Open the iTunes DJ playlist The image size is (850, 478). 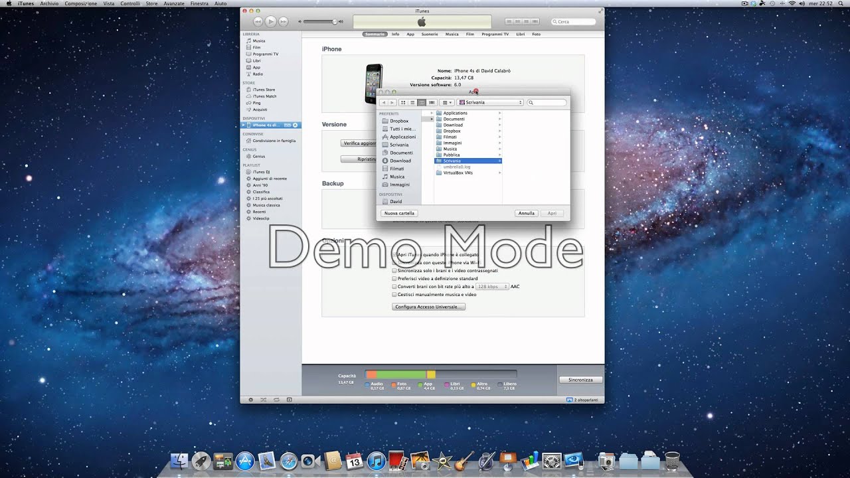(x=261, y=172)
